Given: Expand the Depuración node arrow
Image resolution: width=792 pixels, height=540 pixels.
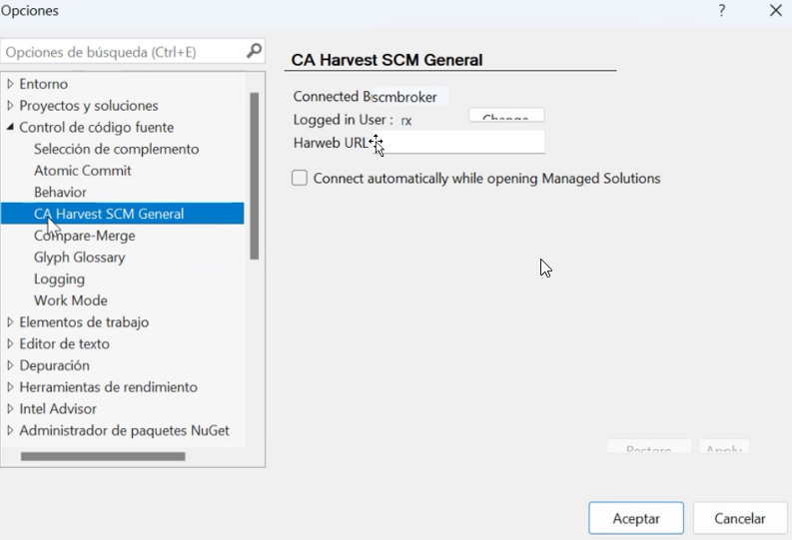Looking at the screenshot, I should [11, 365].
